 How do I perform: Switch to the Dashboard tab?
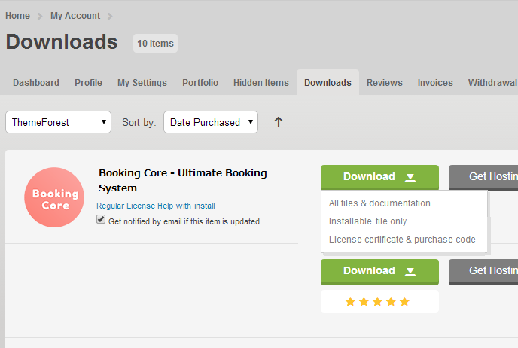36,83
